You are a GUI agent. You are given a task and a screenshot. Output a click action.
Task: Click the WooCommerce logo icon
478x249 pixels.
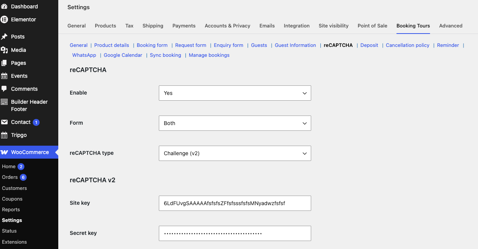(x=4, y=152)
